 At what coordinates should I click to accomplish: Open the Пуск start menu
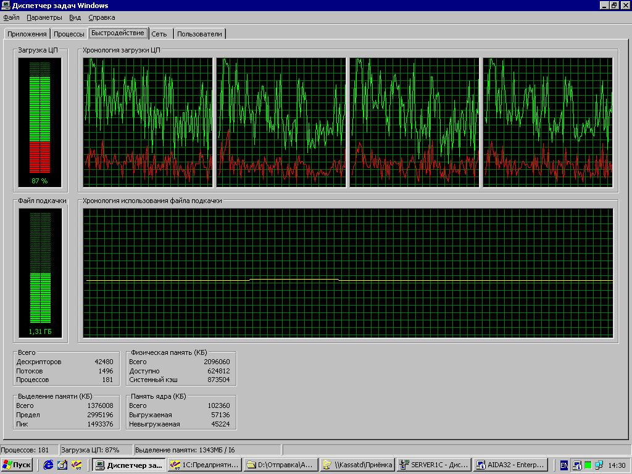point(17,465)
